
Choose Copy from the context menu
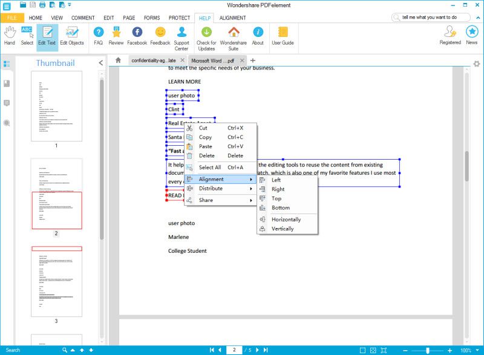click(x=221, y=137)
